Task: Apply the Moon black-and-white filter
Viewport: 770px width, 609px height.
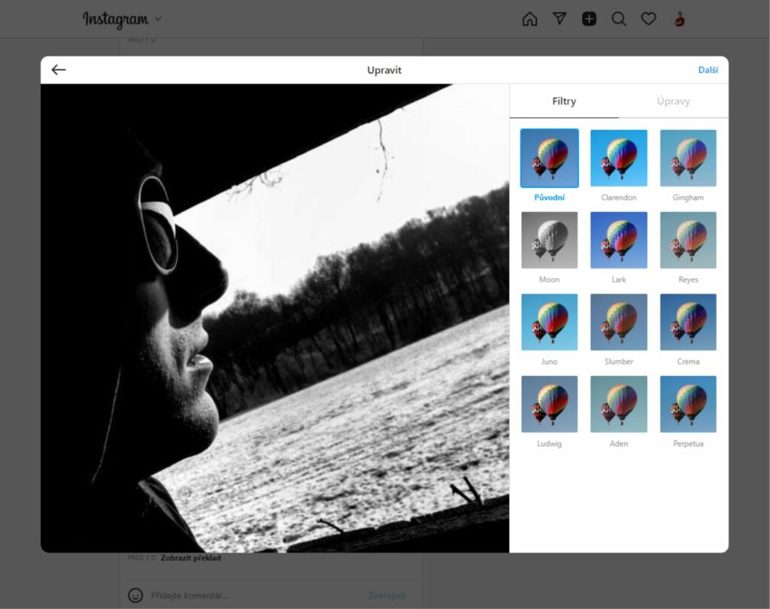Action: (x=549, y=240)
